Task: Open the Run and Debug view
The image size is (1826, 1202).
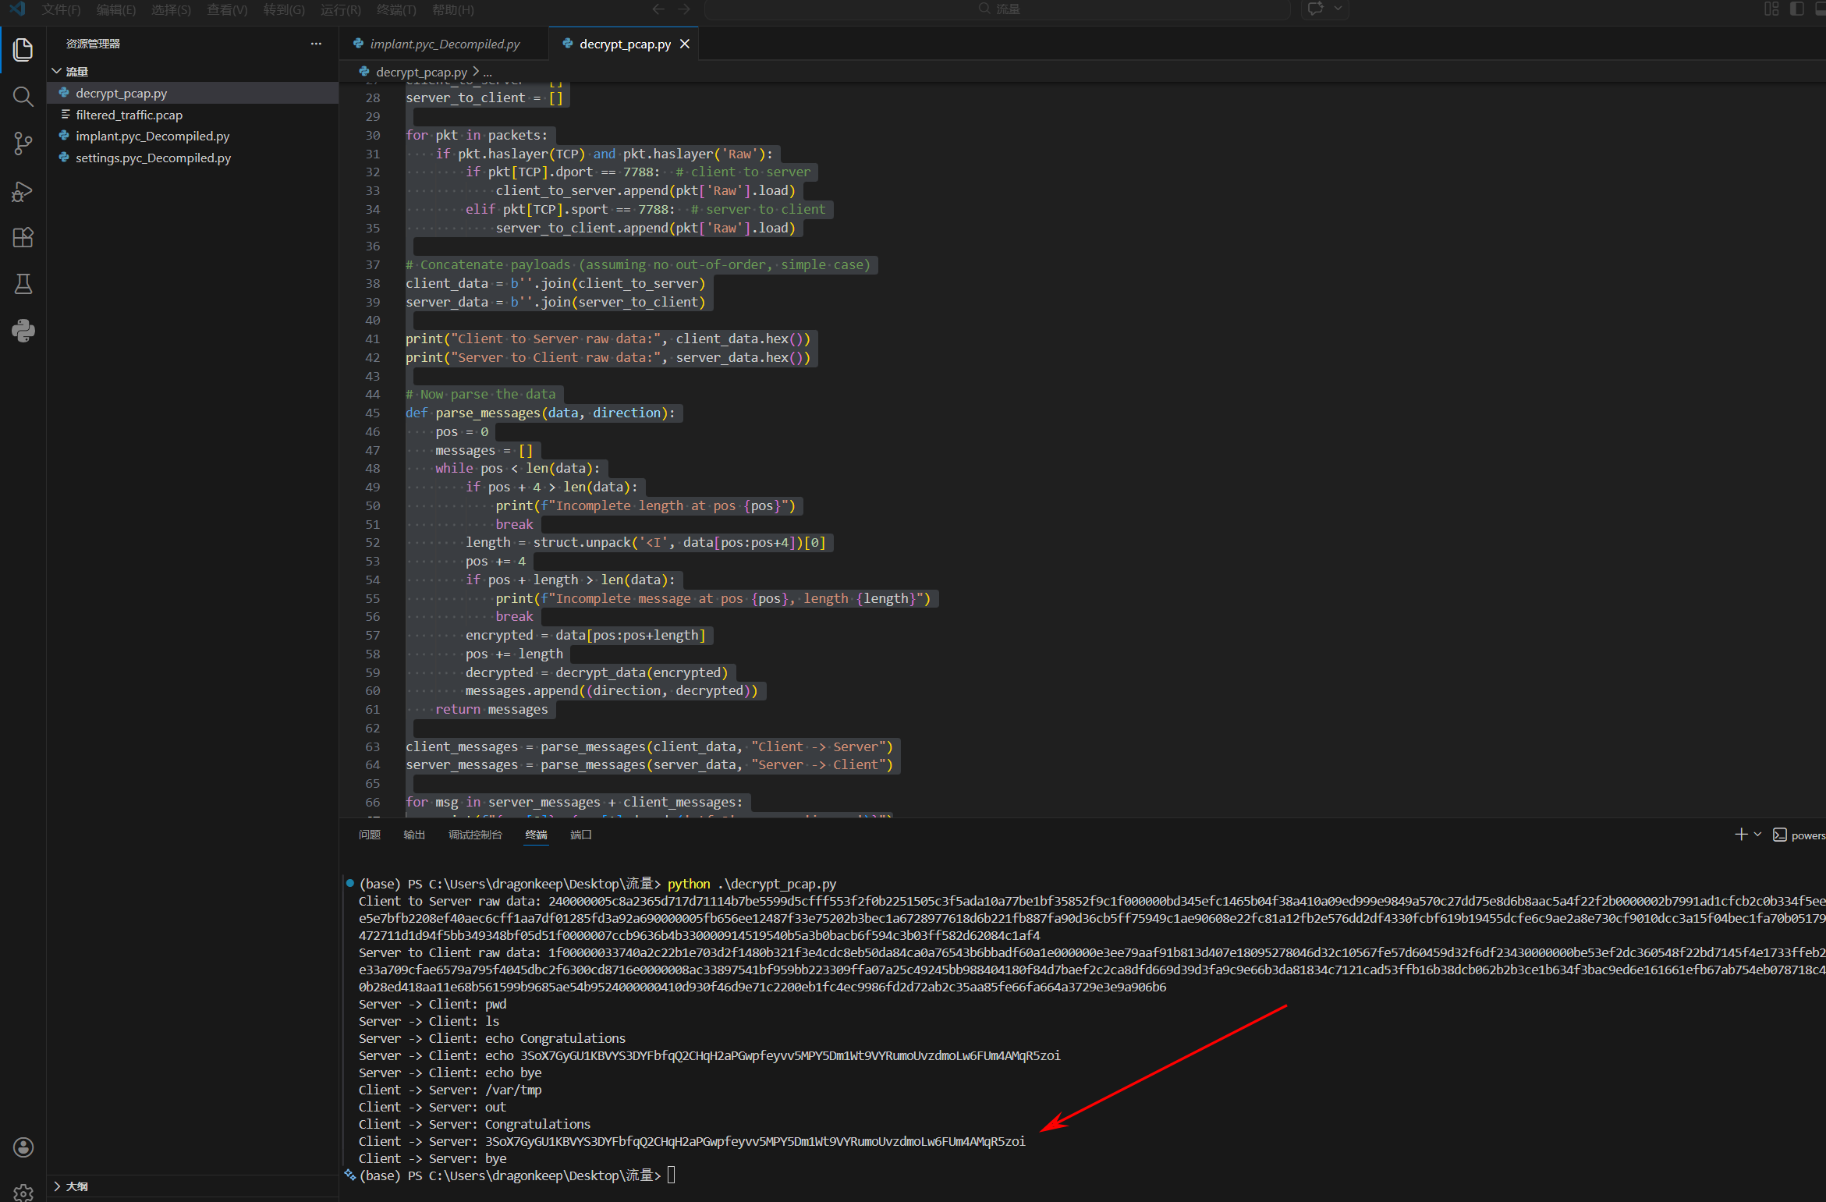Action: click(x=23, y=191)
